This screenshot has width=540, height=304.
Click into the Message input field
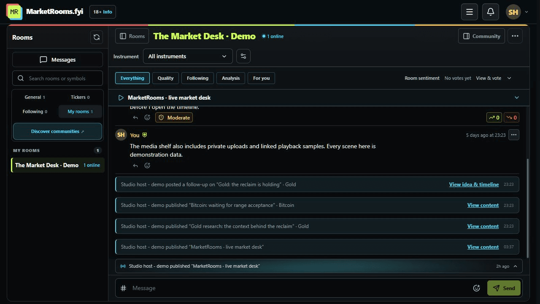(x=300, y=288)
